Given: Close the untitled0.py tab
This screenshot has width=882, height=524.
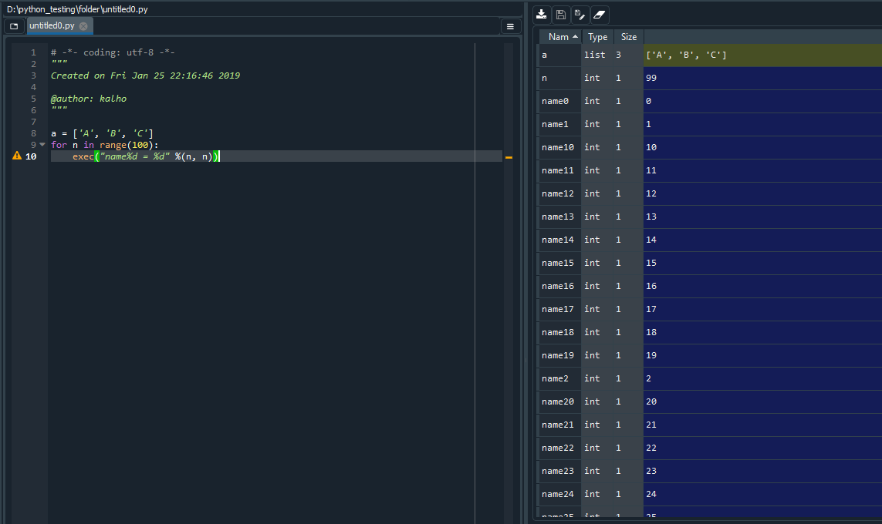Looking at the screenshot, I should 83,26.
